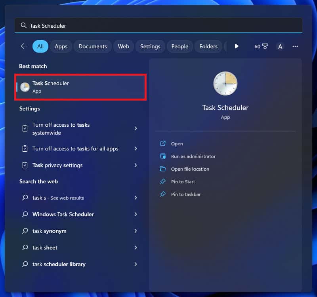317x297 pixels.
Task: Click the Task Scheduler title in details pane
Action: [225, 108]
